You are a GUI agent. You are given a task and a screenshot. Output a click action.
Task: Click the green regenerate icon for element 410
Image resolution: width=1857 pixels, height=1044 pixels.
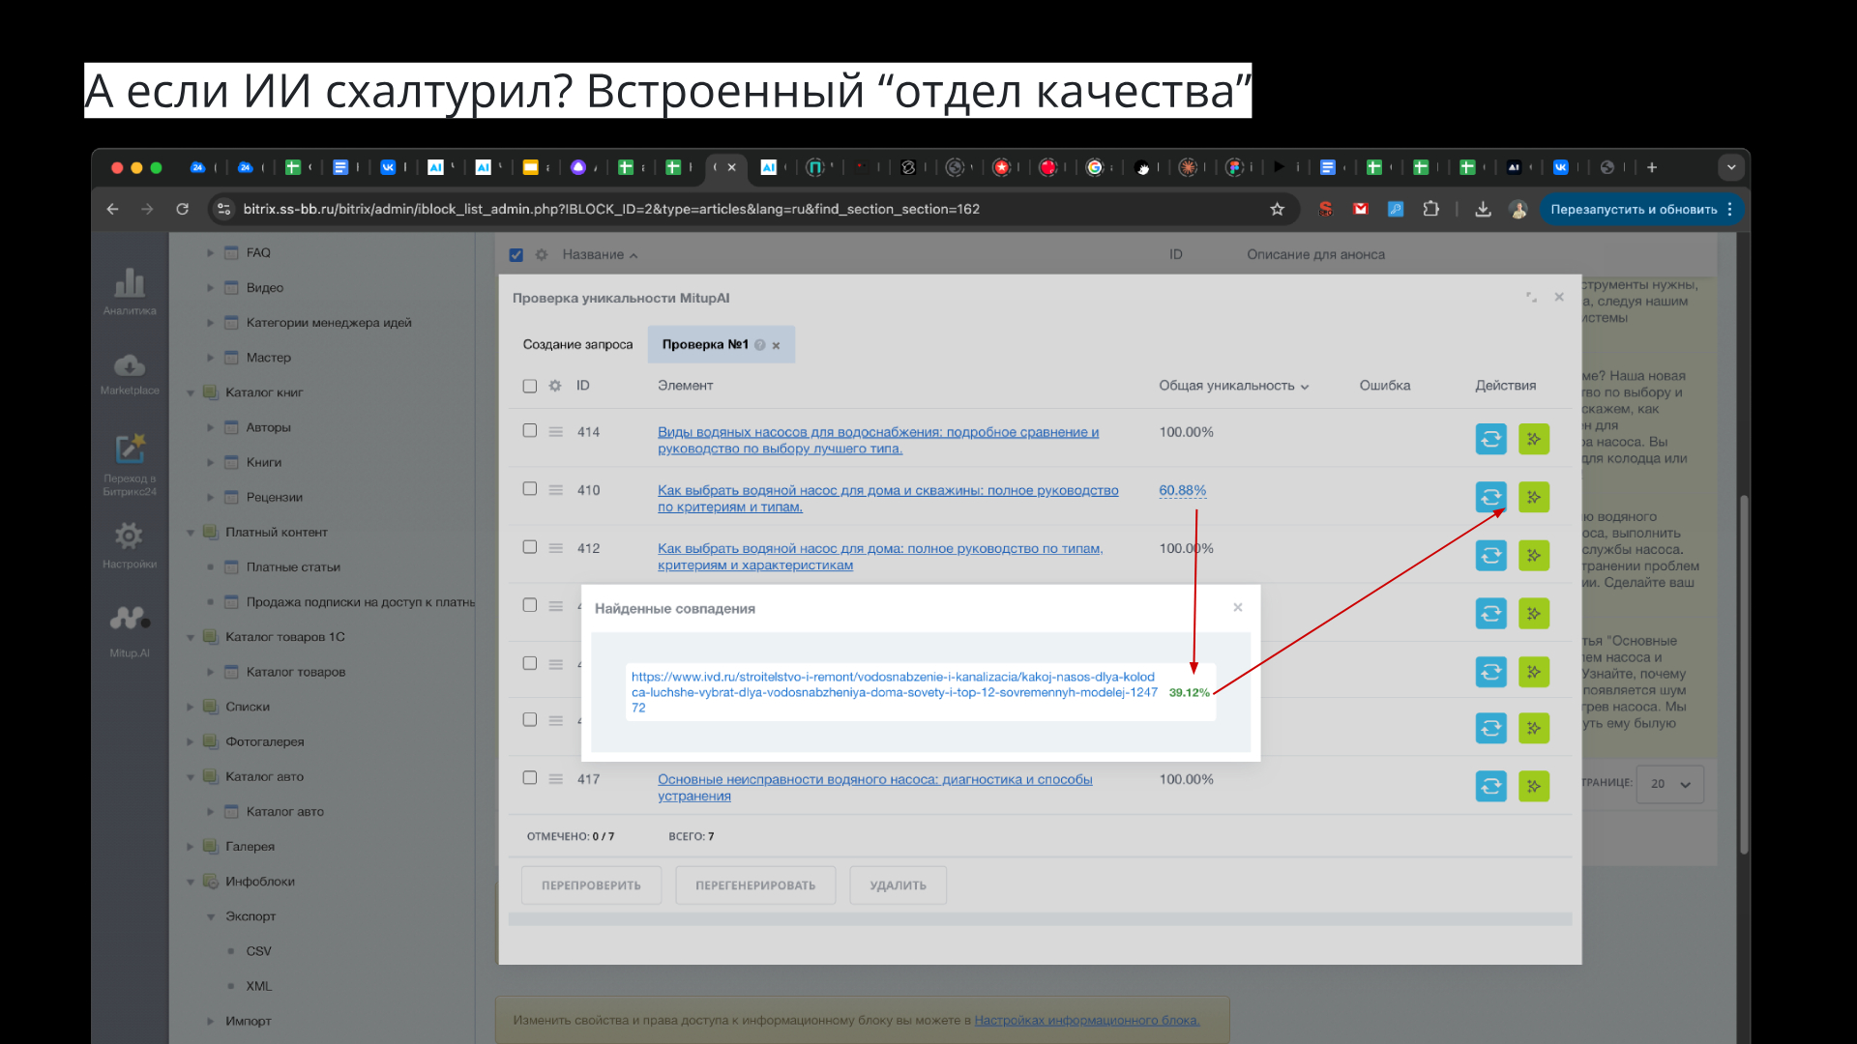point(1533,497)
